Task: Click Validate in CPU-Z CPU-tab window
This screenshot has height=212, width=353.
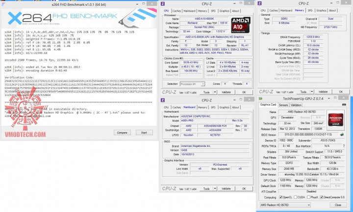Action: (226, 92)
